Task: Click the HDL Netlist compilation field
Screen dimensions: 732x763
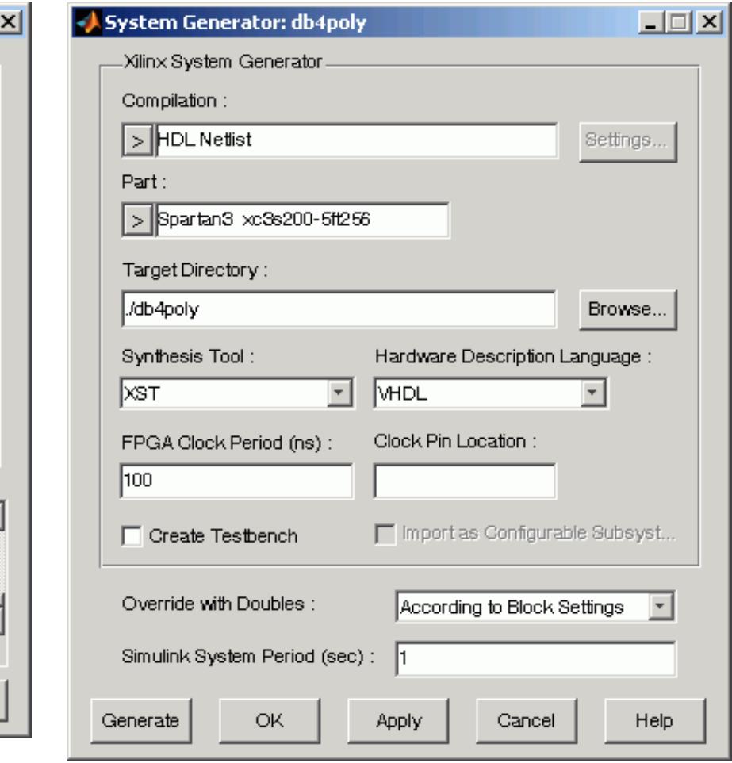Action: coord(355,142)
